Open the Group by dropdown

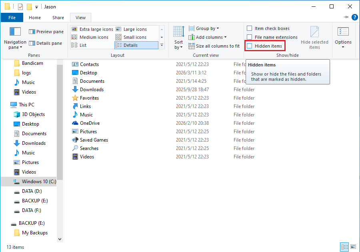(204, 28)
